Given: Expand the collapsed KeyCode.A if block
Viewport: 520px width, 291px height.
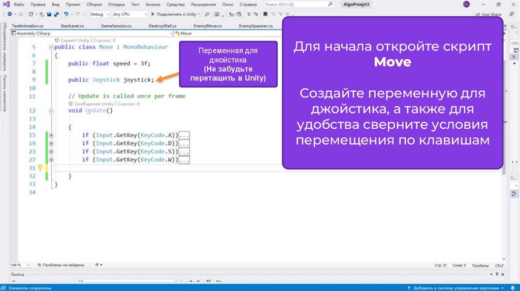Looking at the screenshot, I should [x=51, y=135].
